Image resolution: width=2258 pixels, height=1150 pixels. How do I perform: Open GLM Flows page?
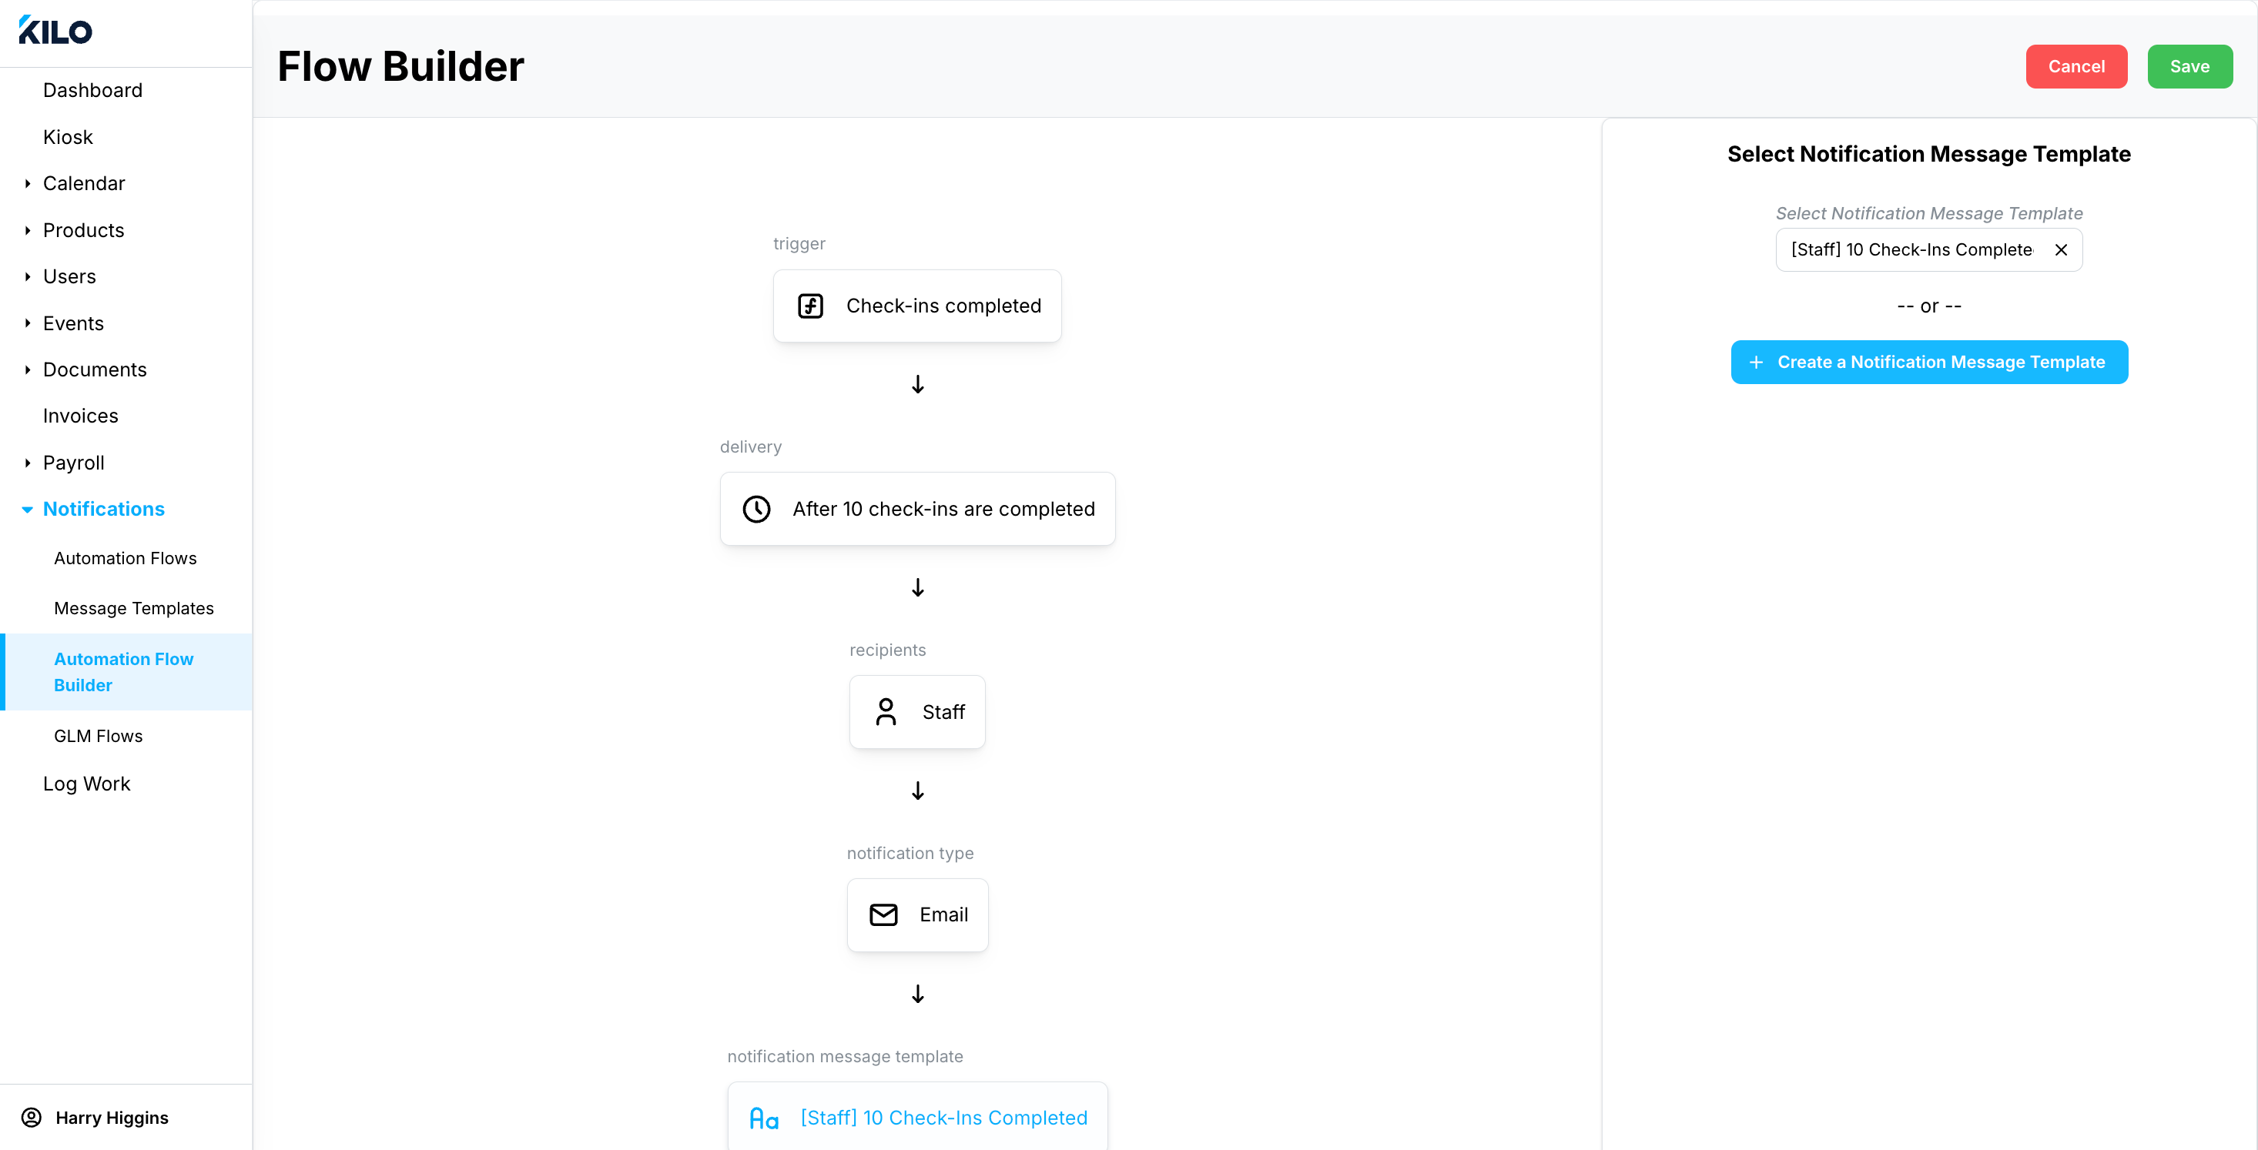pos(98,736)
